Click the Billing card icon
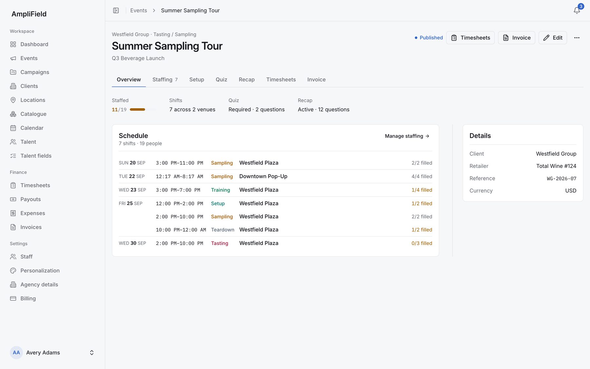This screenshot has height=369, width=590. (x=13, y=298)
